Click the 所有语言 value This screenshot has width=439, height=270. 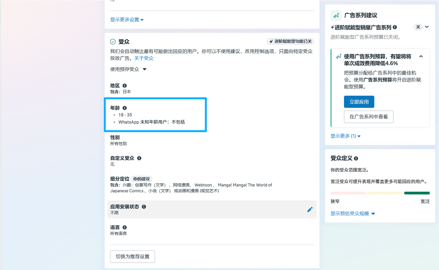118,234
